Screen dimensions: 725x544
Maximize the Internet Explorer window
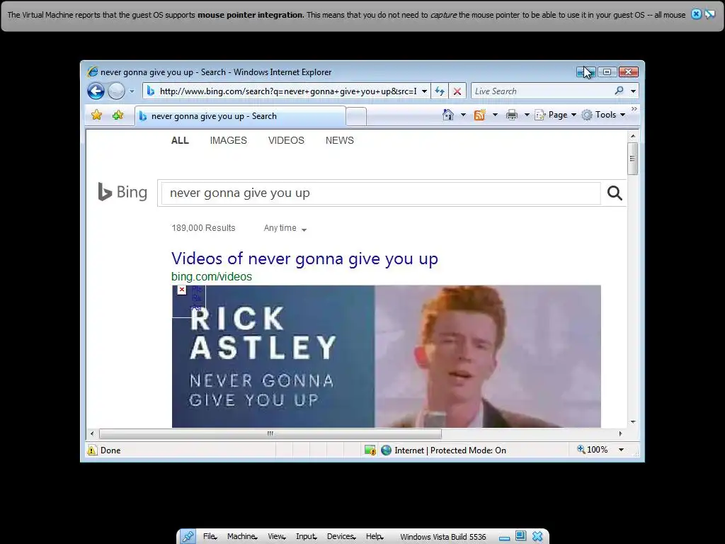pyautogui.click(x=607, y=72)
